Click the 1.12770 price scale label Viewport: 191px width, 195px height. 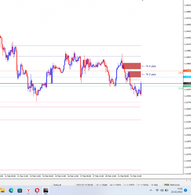click(x=188, y=102)
